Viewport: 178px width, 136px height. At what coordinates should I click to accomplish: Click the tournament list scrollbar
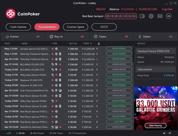tap(133, 54)
